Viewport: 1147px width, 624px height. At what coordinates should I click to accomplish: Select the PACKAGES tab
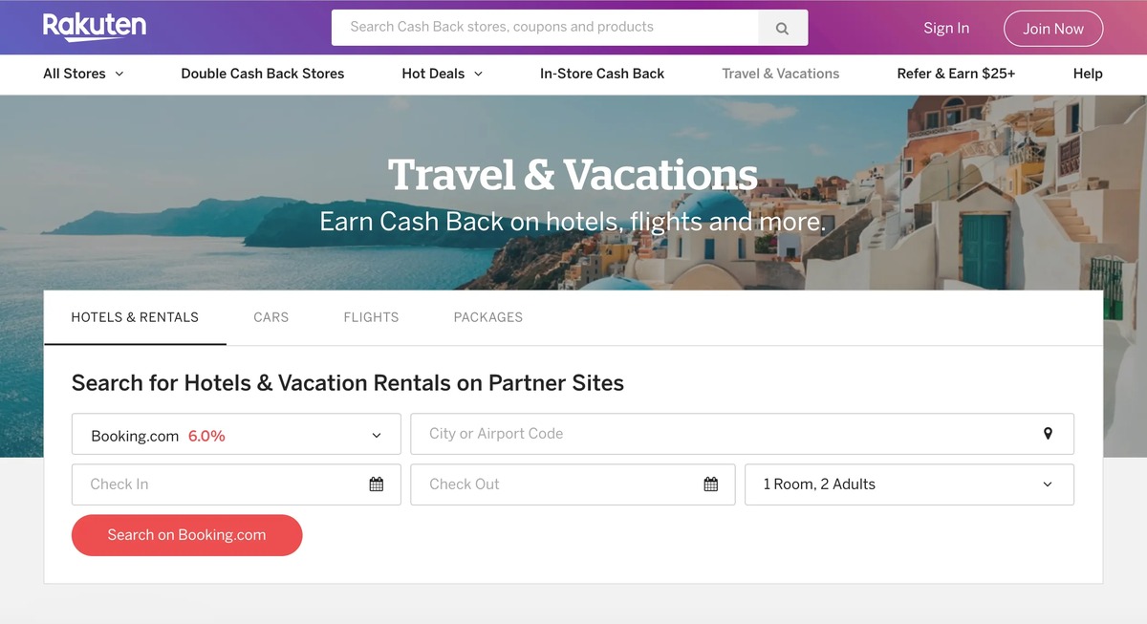(487, 316)
